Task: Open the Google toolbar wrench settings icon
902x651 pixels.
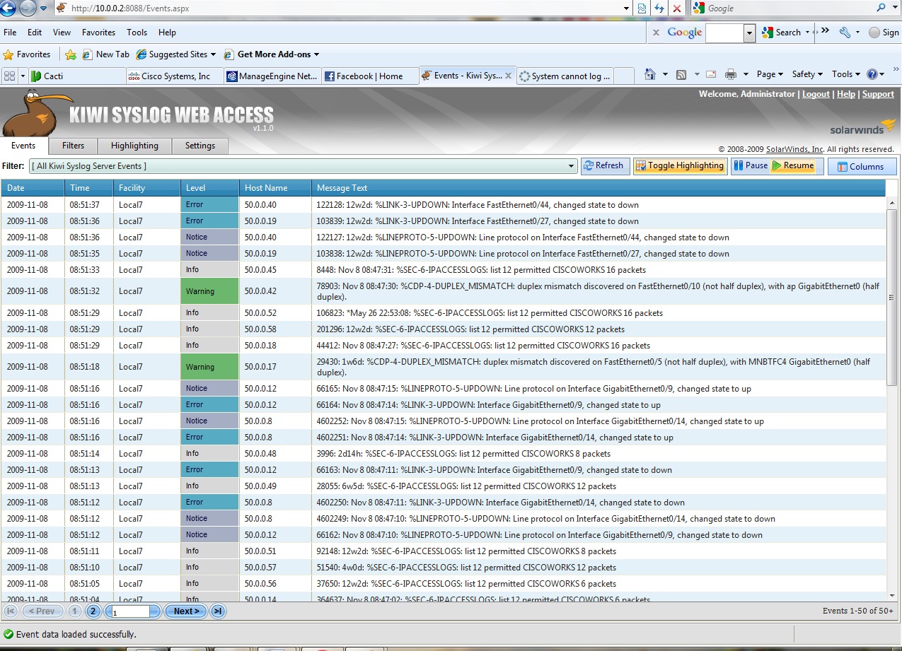Action: pyautogui.click(x=845, y=33)
